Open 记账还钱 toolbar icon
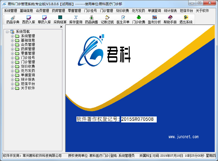Viewport: 218px width, 161px height. click(x=107, y=17)
